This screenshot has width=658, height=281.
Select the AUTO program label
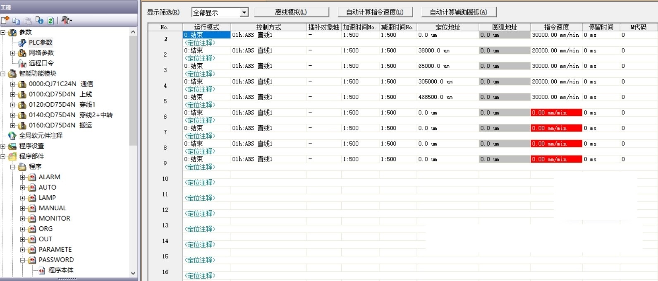click(x=48, y=187)
